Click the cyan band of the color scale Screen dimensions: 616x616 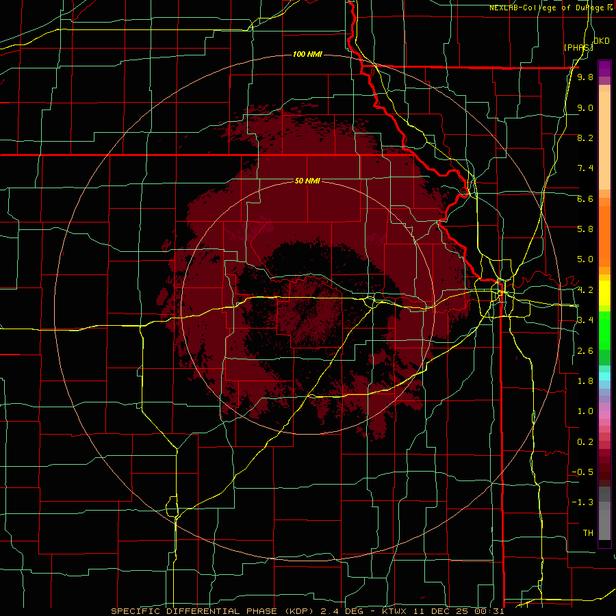pos(604,376)
